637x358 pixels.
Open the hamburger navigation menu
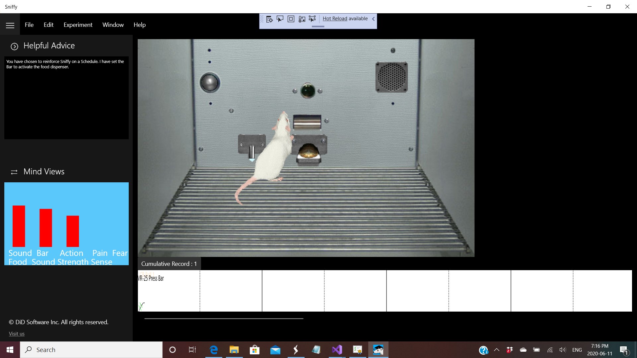pos(10,25)
